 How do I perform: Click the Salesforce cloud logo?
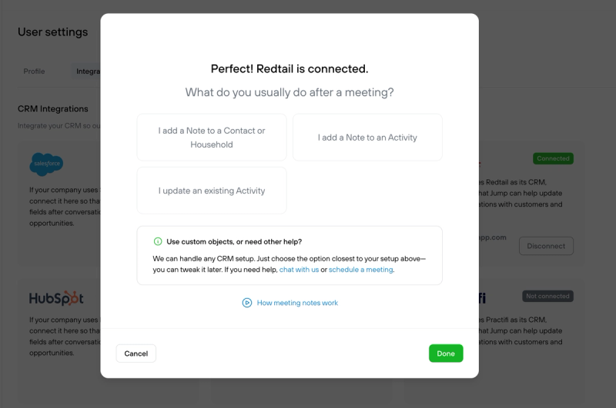pyautogui.click(x=46, y=164)
